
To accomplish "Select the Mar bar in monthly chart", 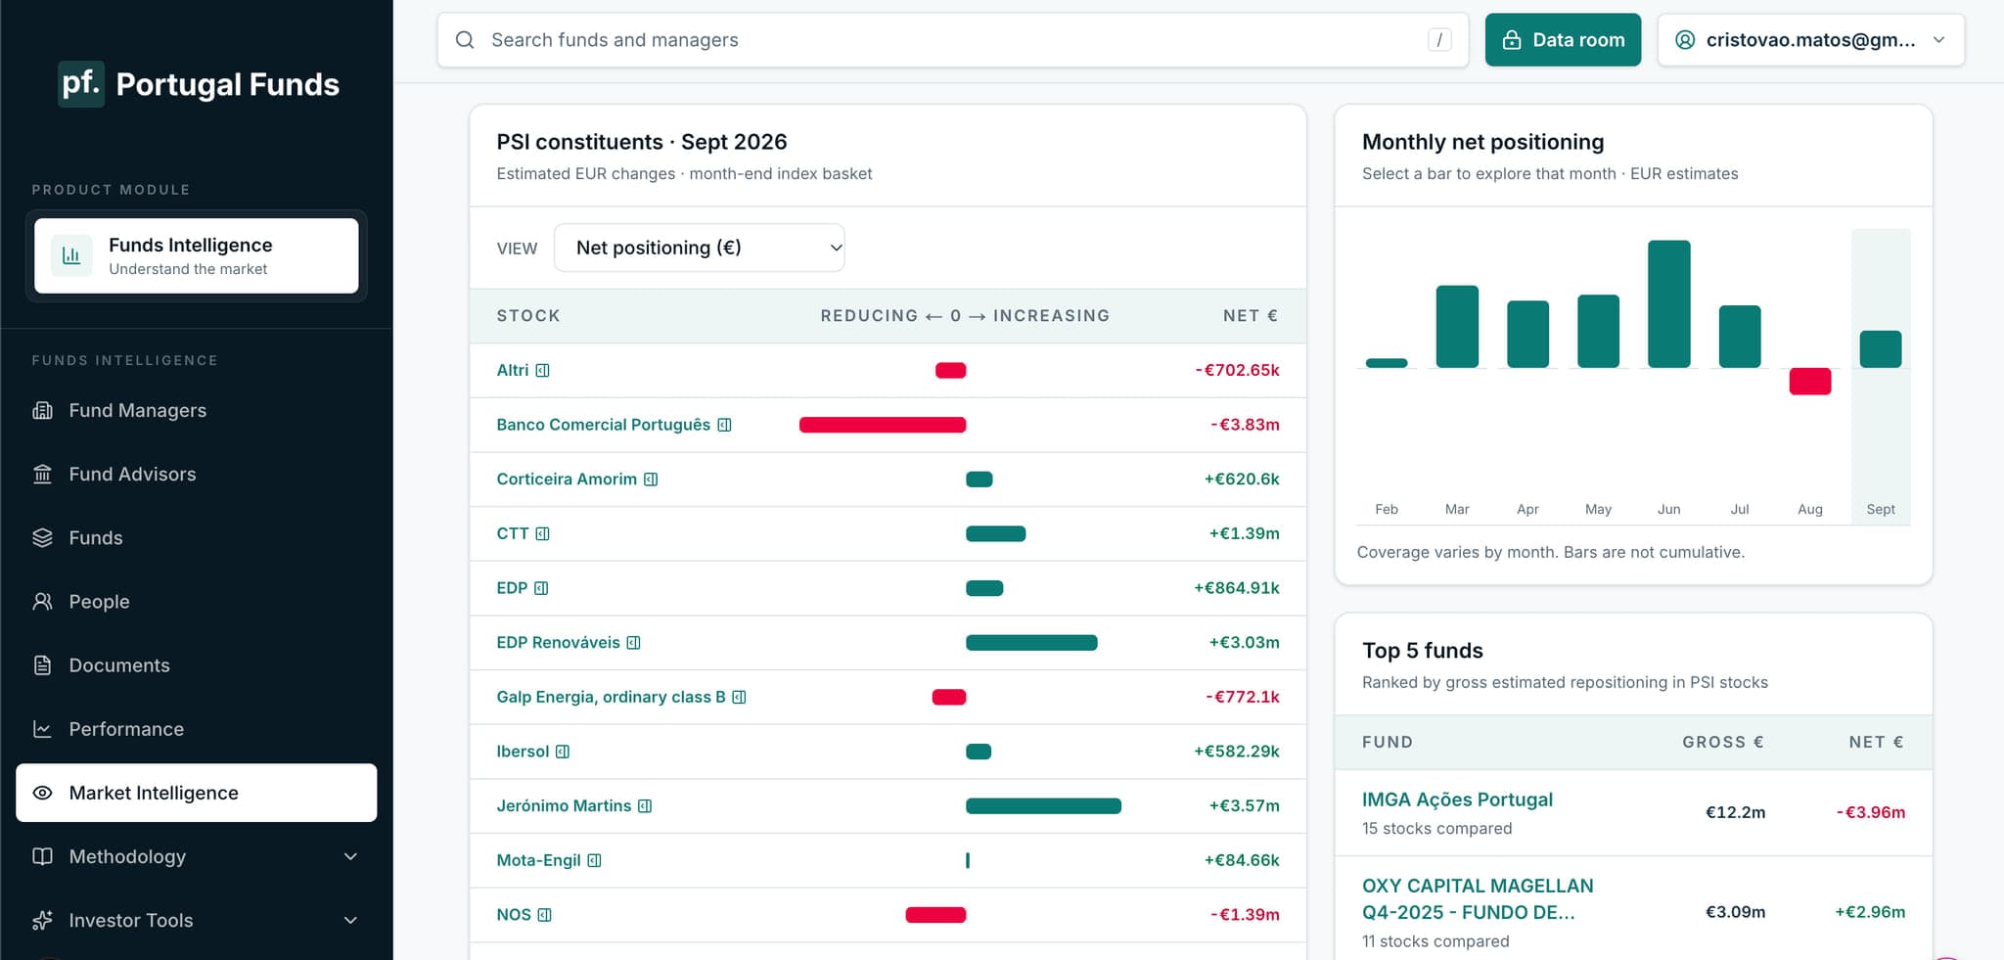I will point(1457,327).
